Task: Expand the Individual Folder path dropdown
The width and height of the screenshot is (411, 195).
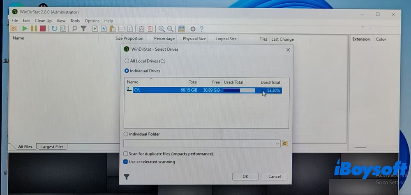Action: pos(277,144)
